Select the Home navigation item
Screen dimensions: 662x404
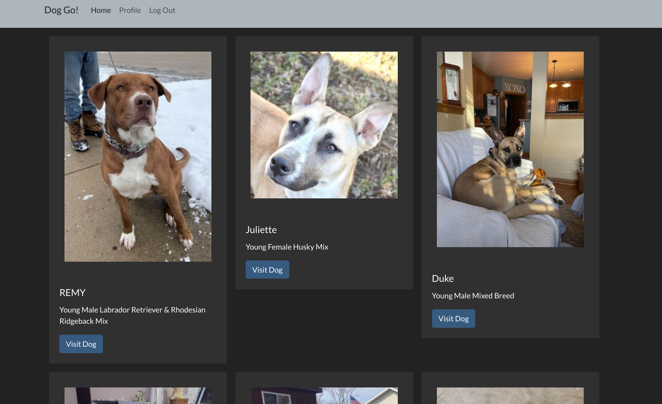pyautogui.click(x=100, y=10)
